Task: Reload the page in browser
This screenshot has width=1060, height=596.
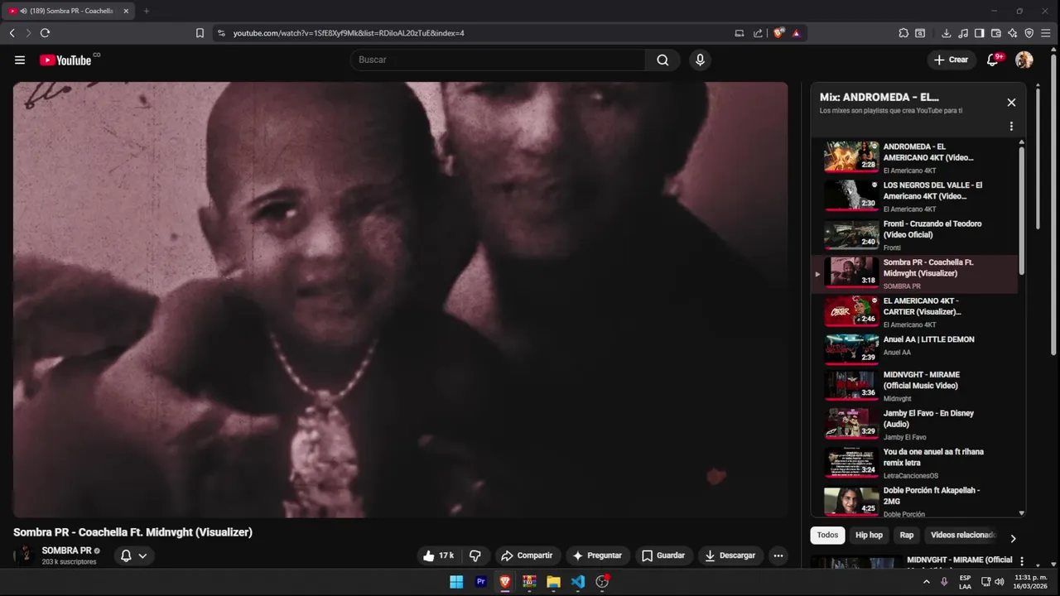Action: [x=45, y=33]
